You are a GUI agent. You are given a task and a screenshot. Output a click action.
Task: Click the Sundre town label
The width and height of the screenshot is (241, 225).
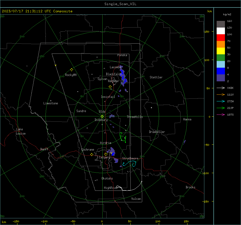click(81, 111)
